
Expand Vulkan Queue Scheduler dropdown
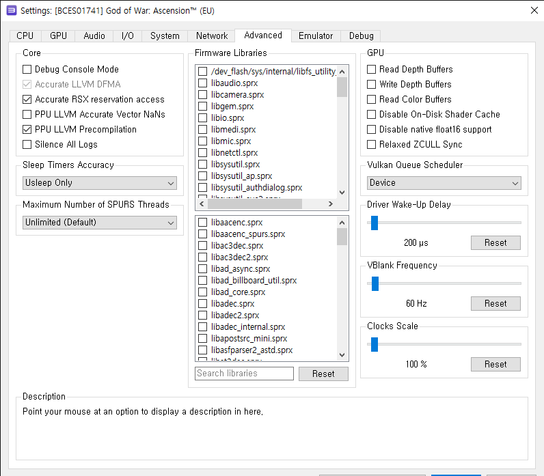pos(444,183)
